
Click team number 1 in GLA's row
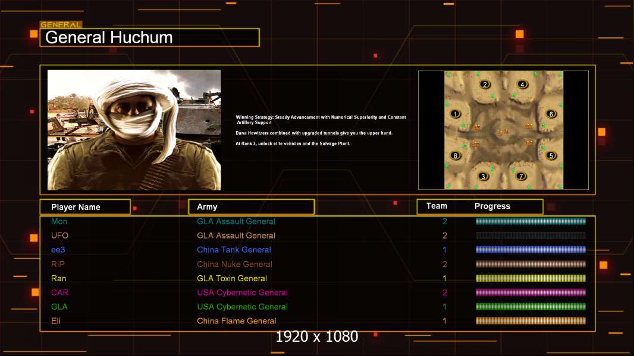[444, 306]
